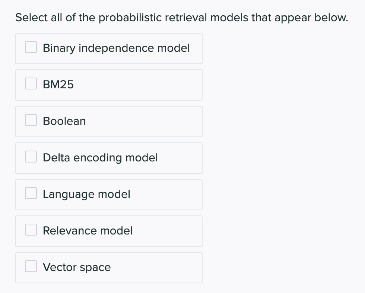Click the Language model label text
365x293 pixels.
[x=86, y=194]
